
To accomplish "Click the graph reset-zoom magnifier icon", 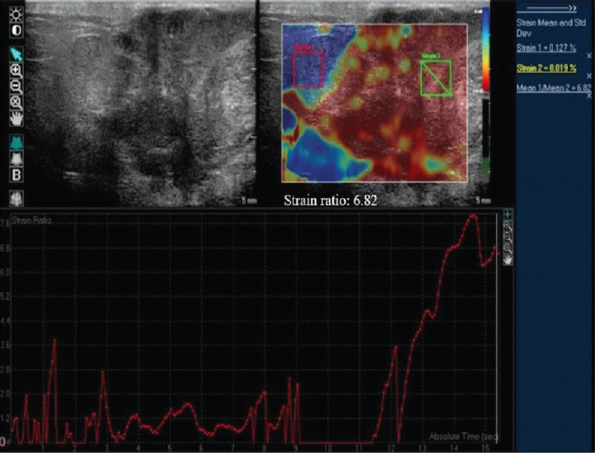I will [508, 248].
